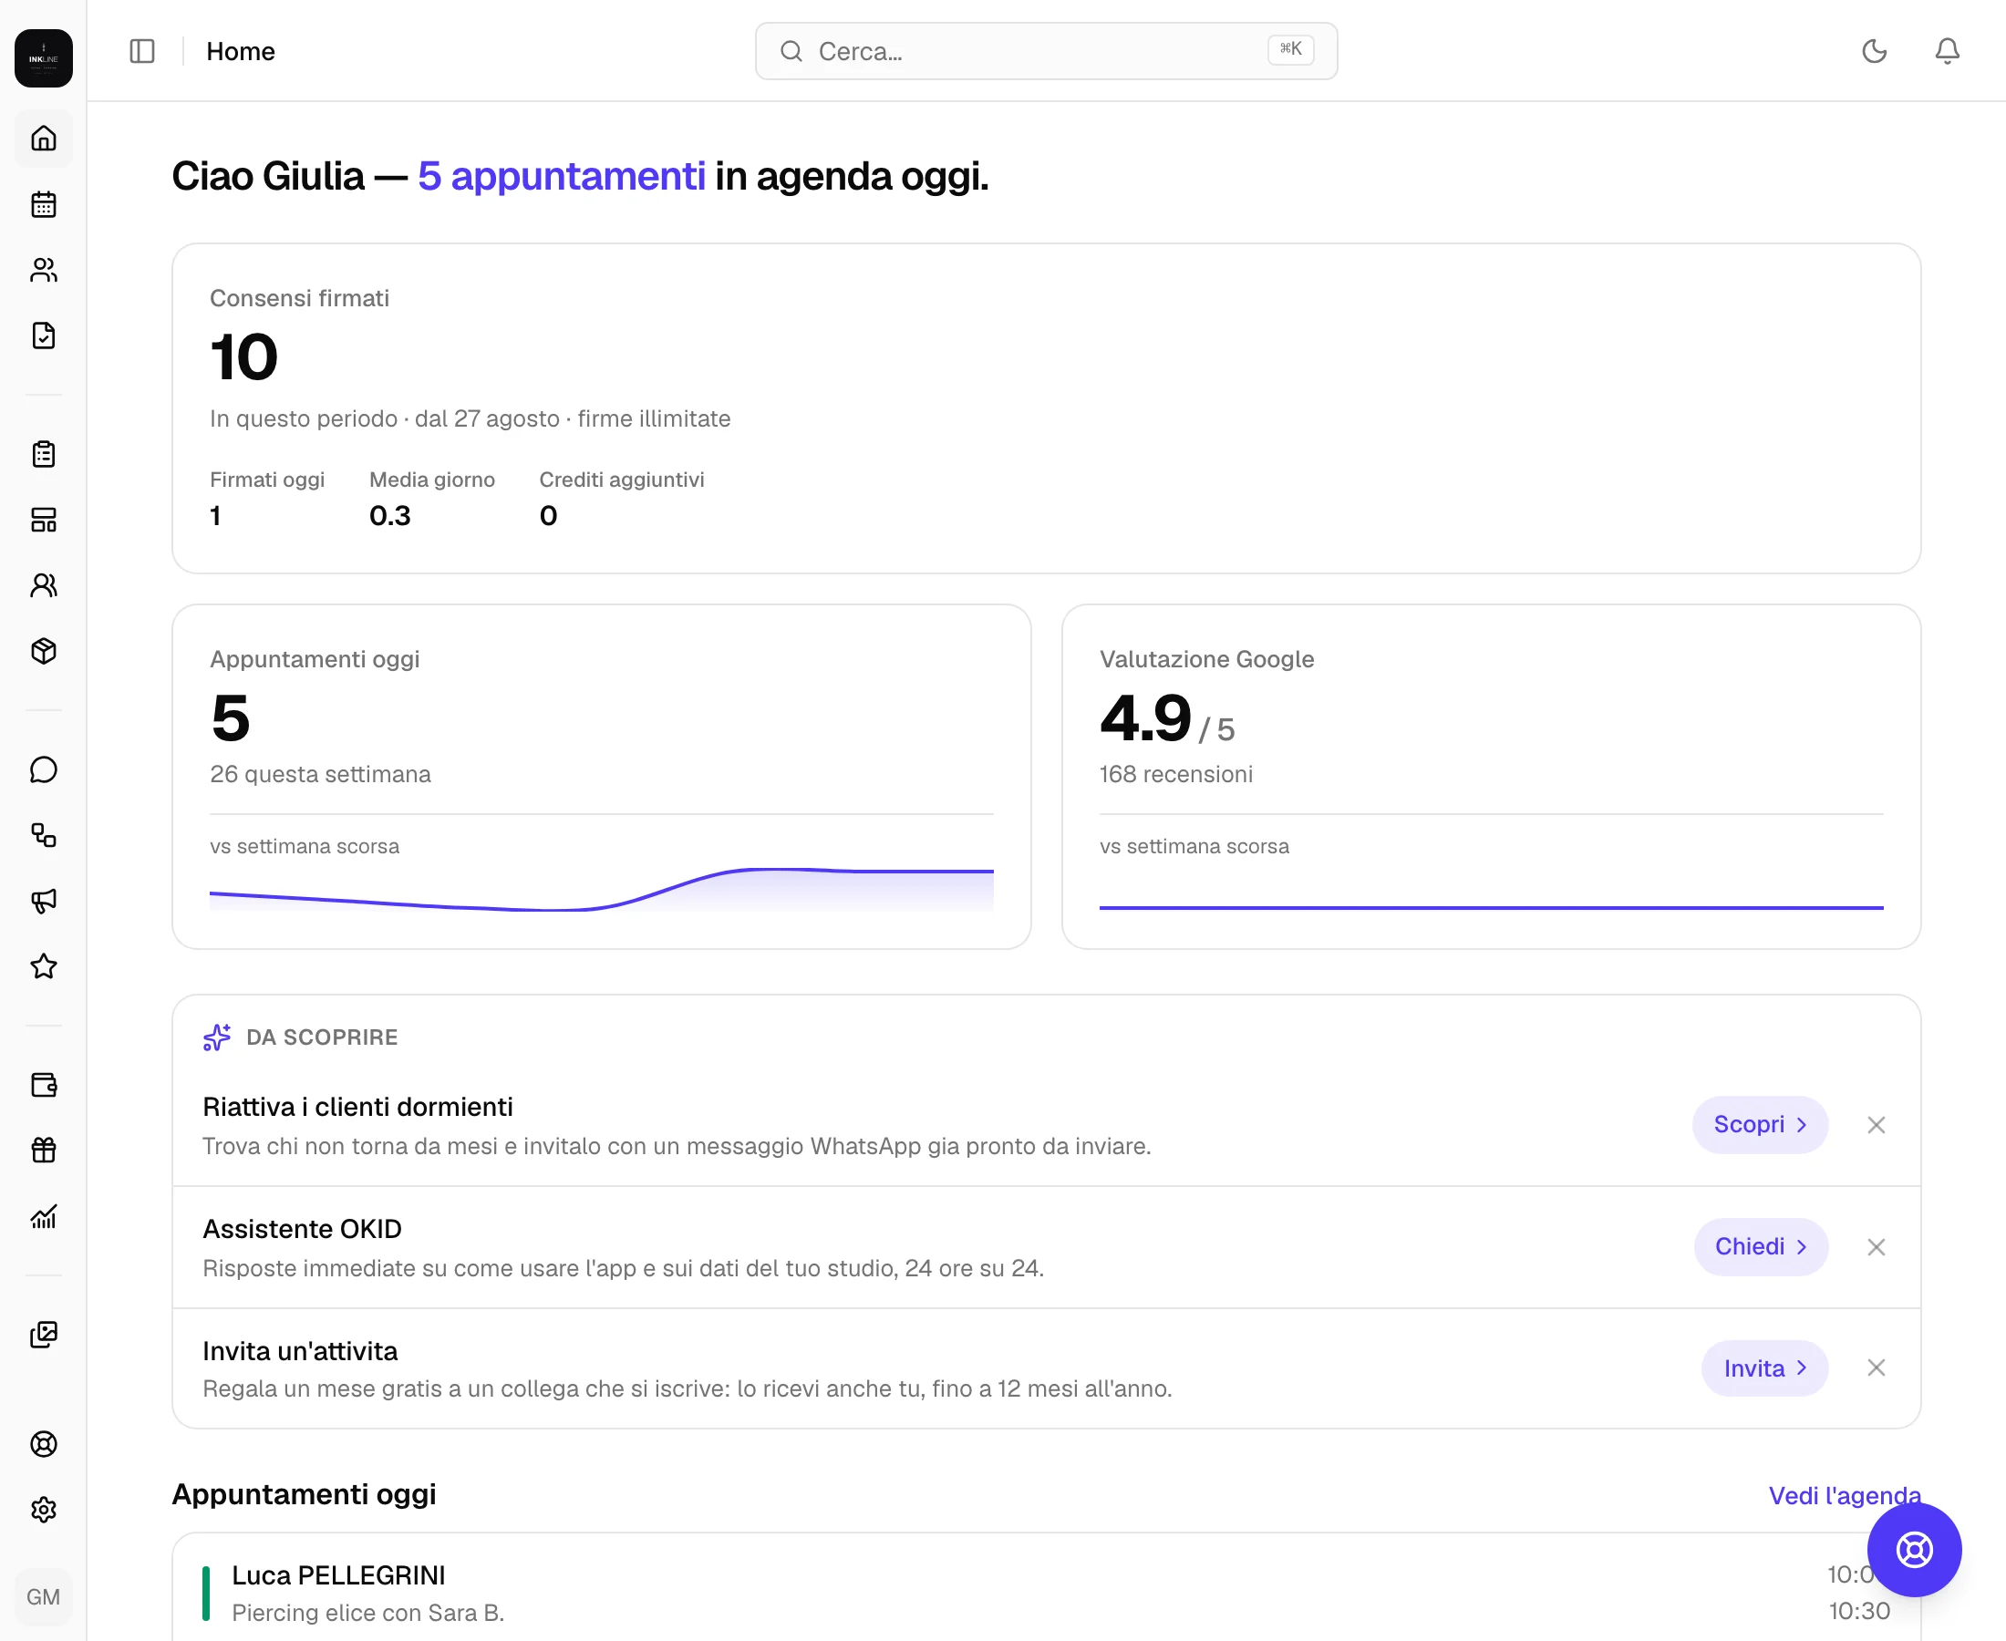
Task: Click the 5 appuntamenti heading link
Action: click(562, 176)
